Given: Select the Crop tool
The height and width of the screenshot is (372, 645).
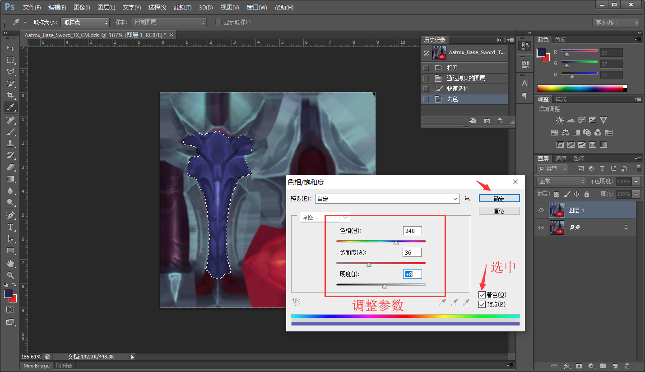Looking at the screenshot, I should pos(10,95).
